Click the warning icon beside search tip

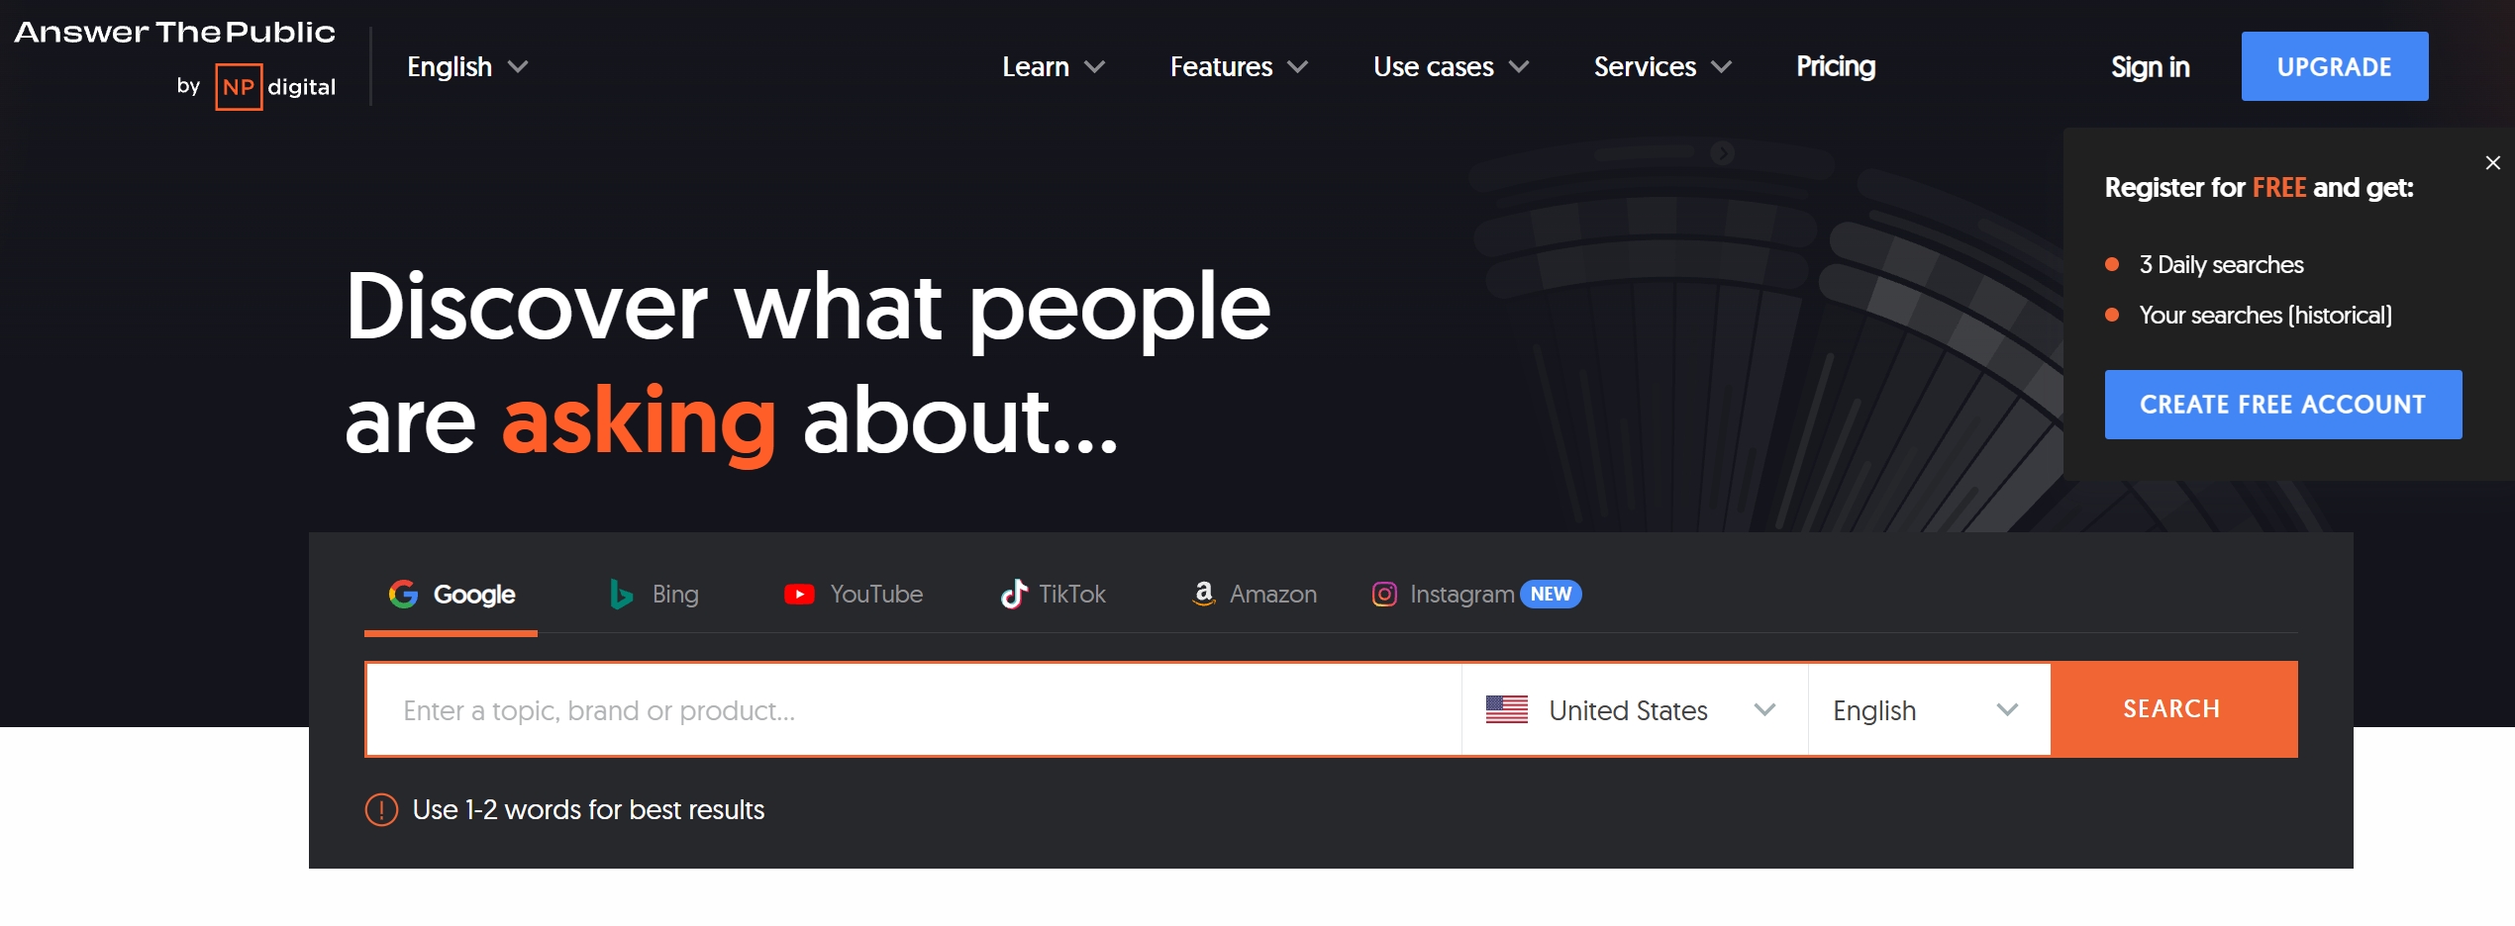(381, 809)
